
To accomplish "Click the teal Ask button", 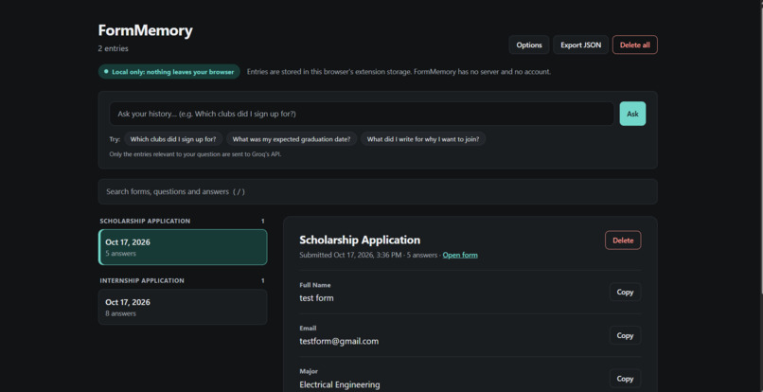I will click(632, 114).
